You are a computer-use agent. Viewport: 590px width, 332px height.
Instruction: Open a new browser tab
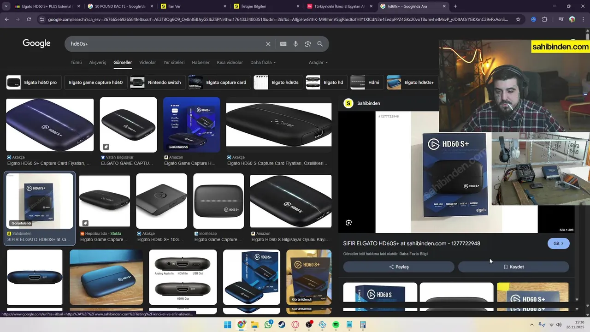click(455, 6)
